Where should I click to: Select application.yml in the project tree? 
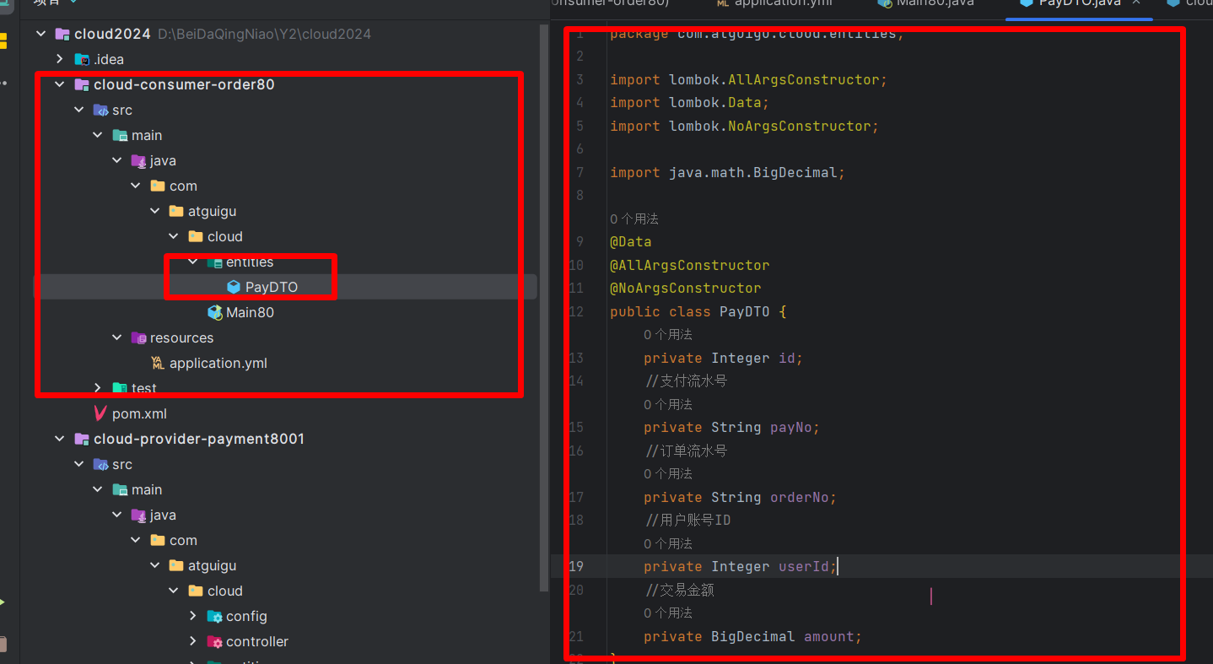tap(218, 363)
